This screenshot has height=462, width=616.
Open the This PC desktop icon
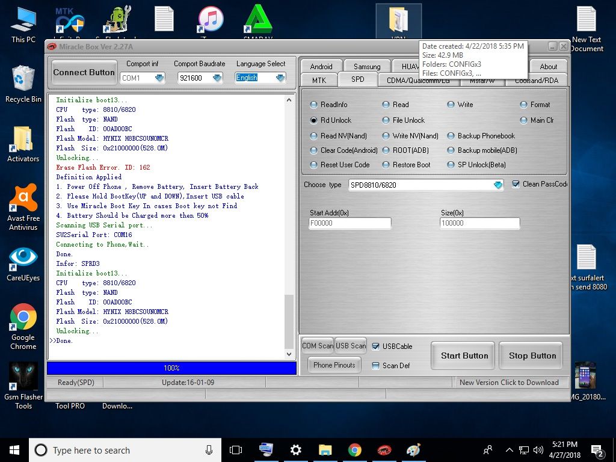coord(23,25)
